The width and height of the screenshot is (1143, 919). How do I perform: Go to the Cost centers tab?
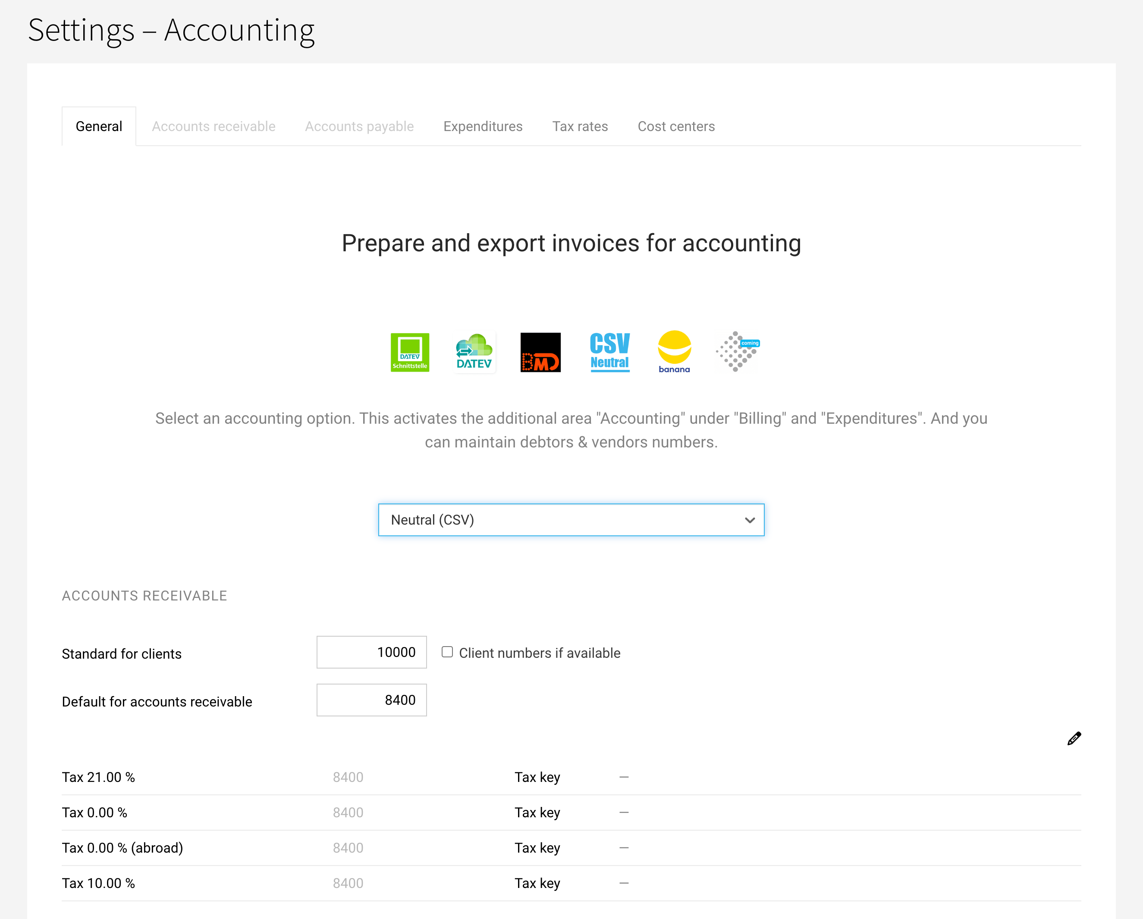coord(676,127)
